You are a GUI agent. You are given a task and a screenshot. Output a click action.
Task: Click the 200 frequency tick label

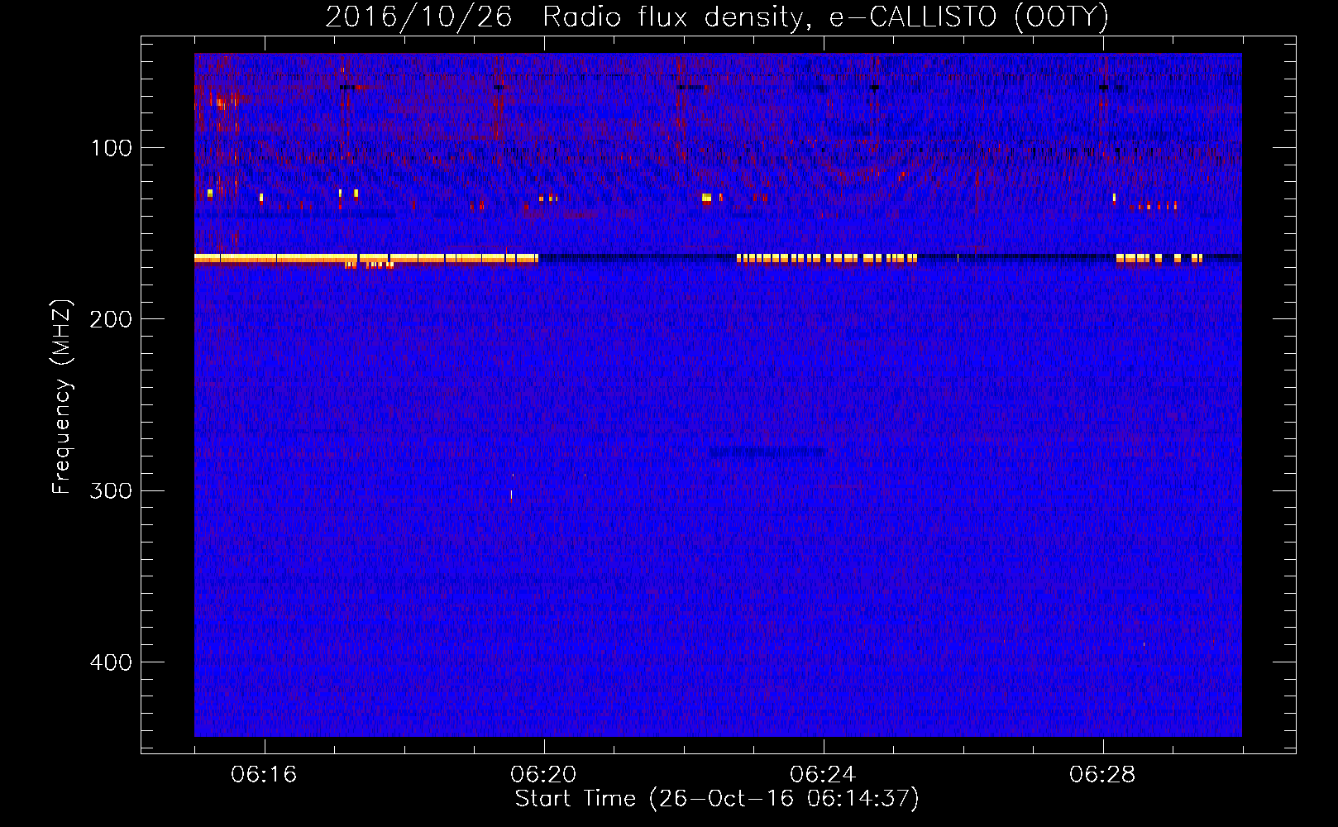[111, 319]
